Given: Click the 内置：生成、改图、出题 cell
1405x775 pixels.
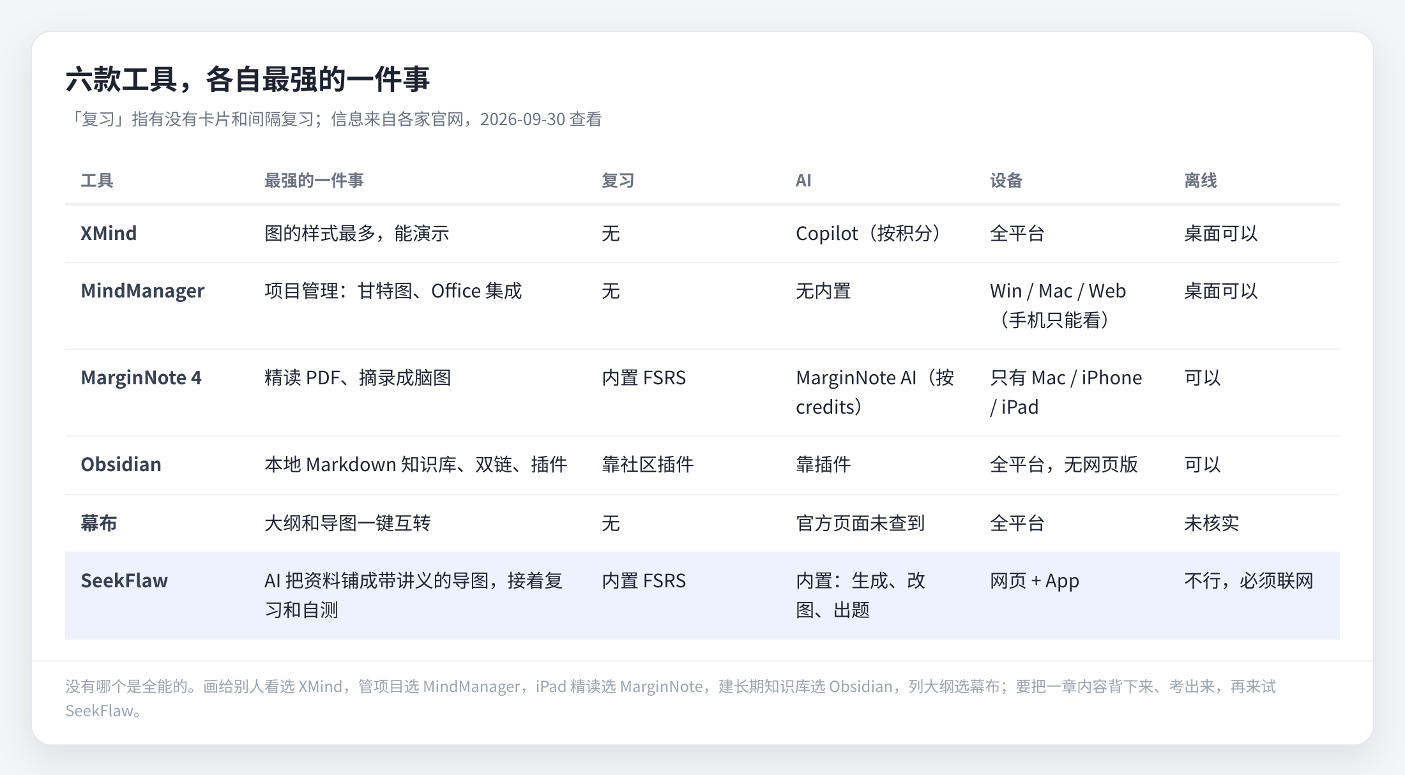Looking at the screenshot, I should click(x=860, y=596).
